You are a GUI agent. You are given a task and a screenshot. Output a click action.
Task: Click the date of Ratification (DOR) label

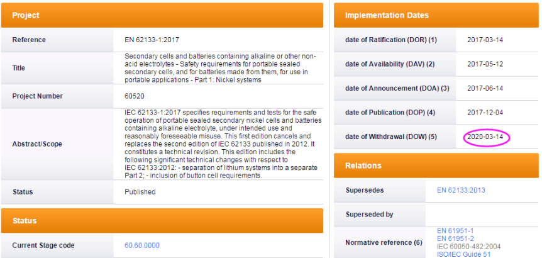click(390, 40)
